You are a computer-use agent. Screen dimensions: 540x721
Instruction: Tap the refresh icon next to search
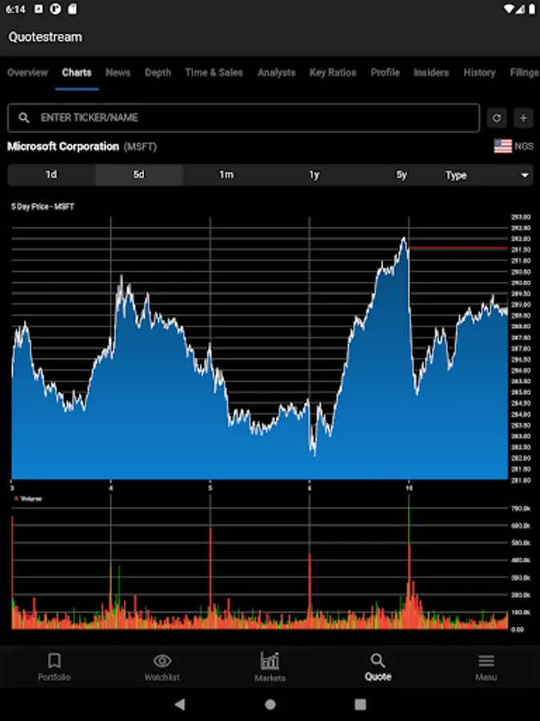496,119
